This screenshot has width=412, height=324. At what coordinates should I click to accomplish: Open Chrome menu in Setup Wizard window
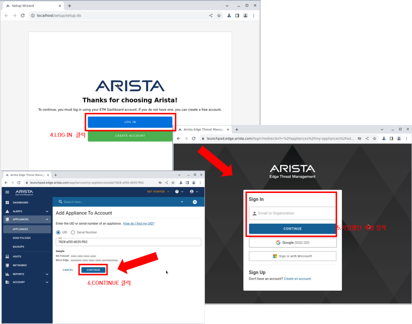[x=253, y=16]
